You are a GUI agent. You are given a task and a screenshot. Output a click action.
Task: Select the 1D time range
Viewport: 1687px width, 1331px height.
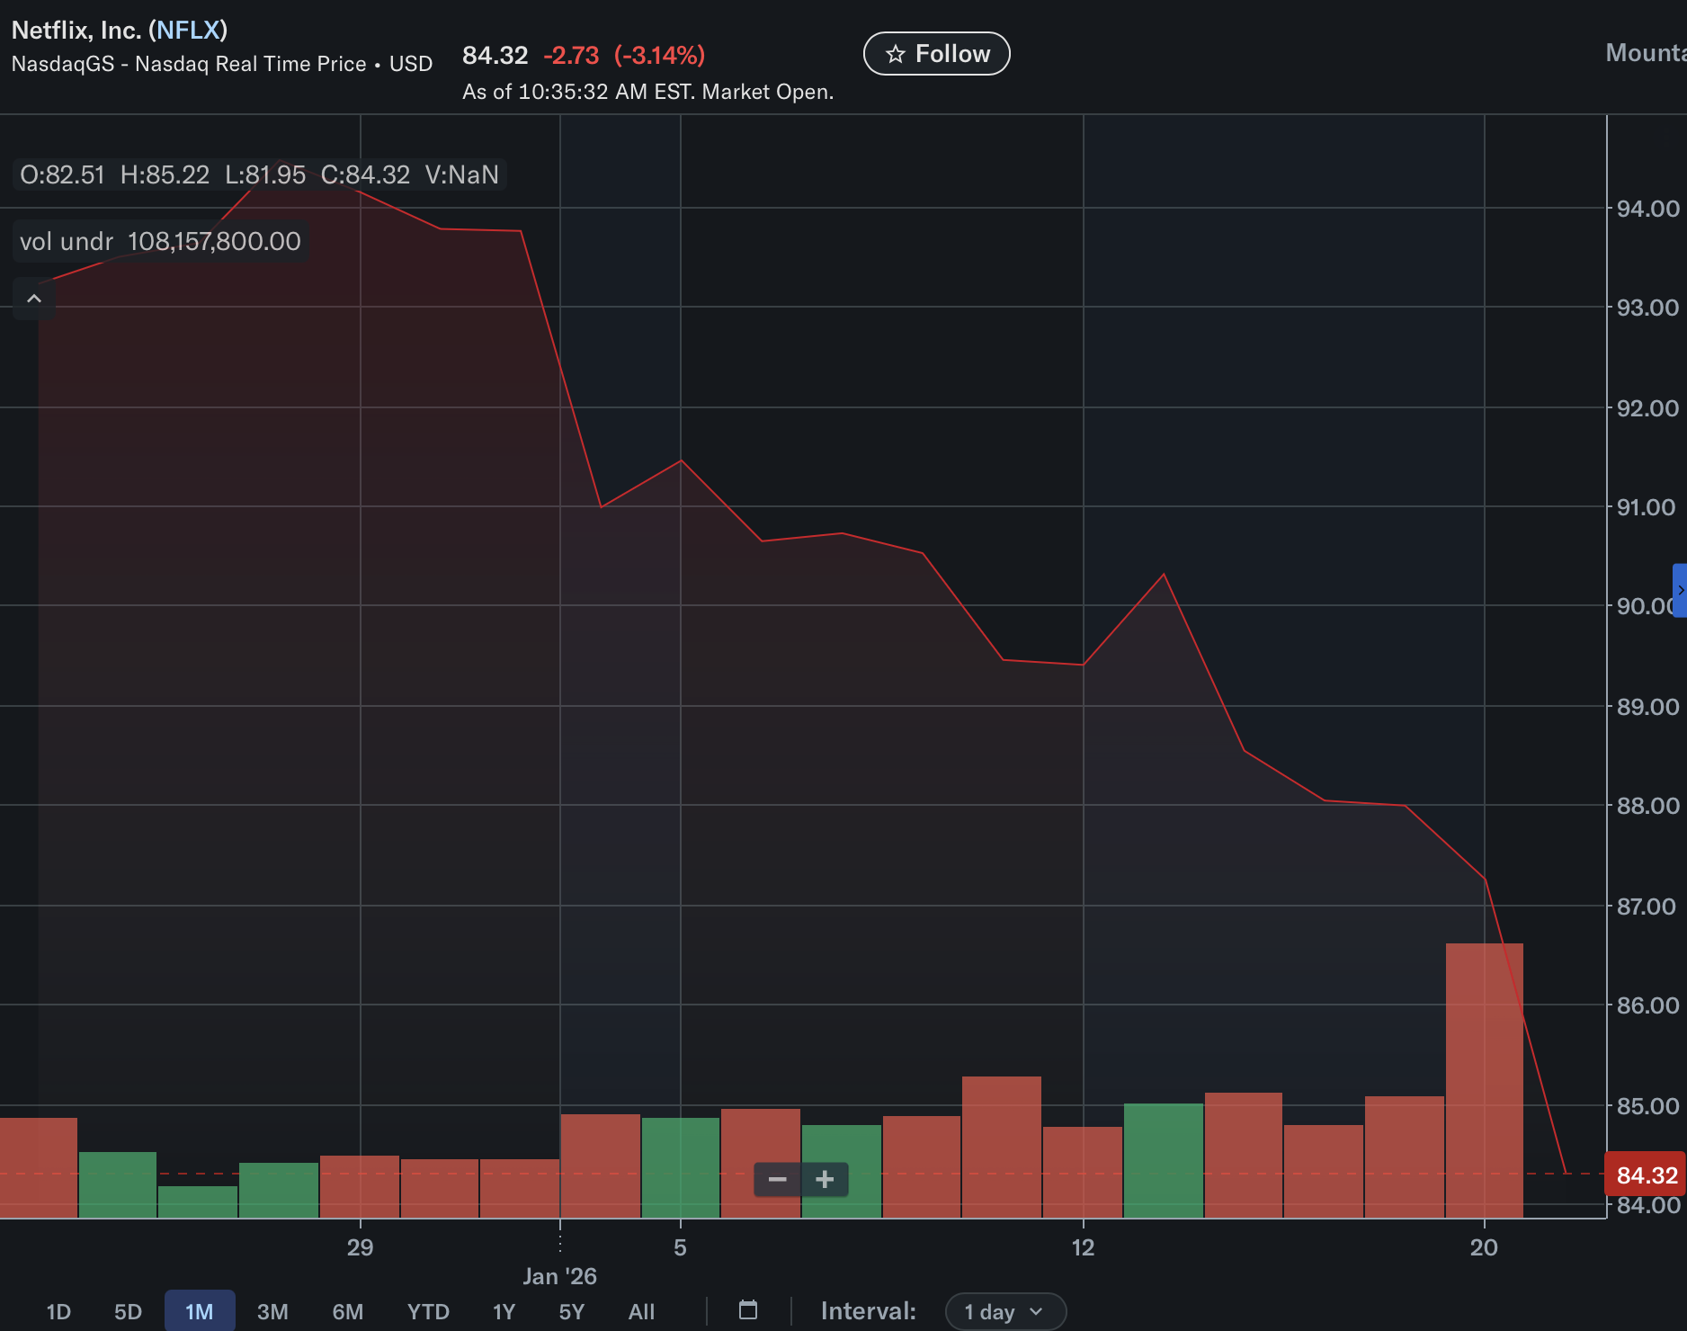coord(58,1311)
